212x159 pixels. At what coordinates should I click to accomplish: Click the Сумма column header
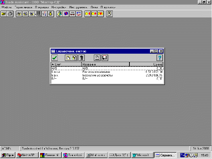(x=146, y=65)
